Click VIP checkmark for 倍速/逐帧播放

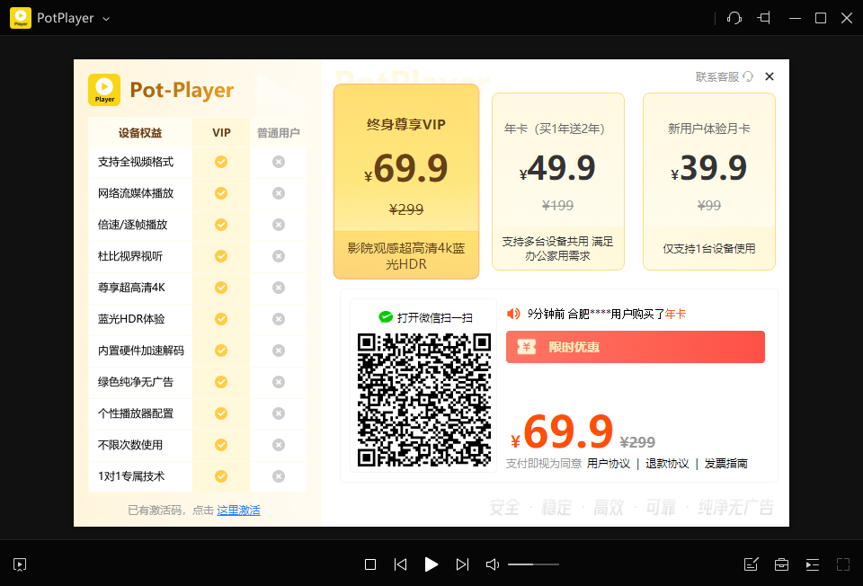[221, 225]
